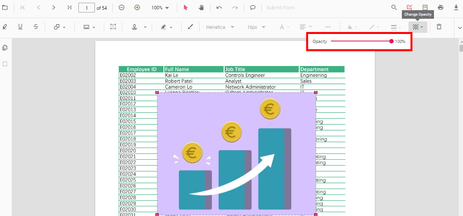463x216 pixels.
Task: Click the Opacity slider handle
Action: pos(391,41)
